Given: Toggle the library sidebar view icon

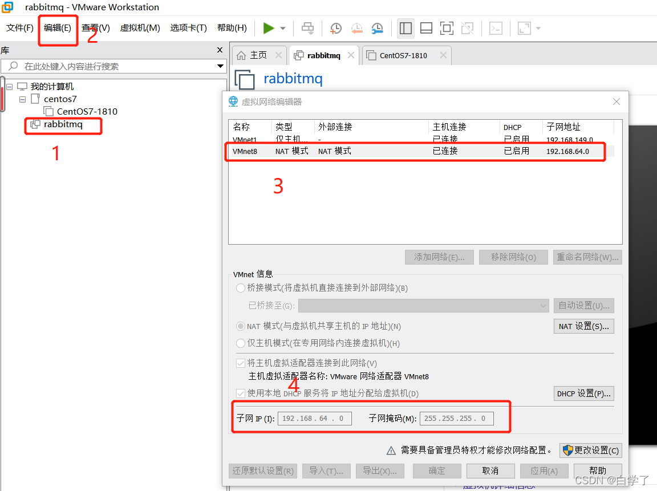Looking at the screenshot, I should pyautogui.click(x=405, y=28).
